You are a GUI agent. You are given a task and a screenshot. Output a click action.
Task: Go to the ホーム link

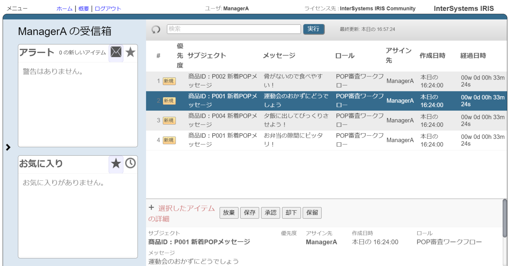(64, 9)
